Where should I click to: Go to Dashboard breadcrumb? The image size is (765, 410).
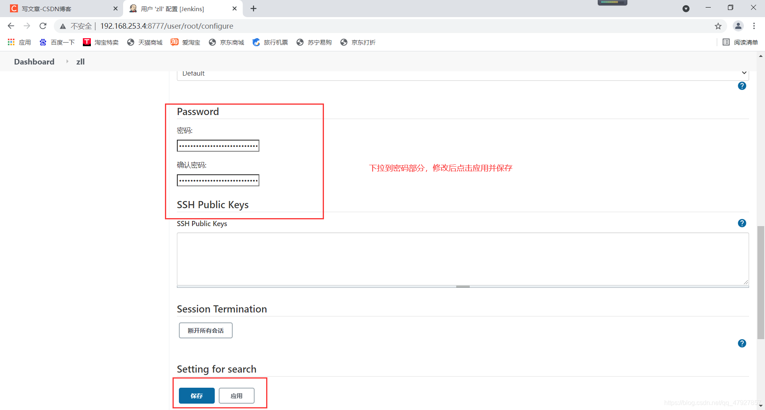[34, 62]
